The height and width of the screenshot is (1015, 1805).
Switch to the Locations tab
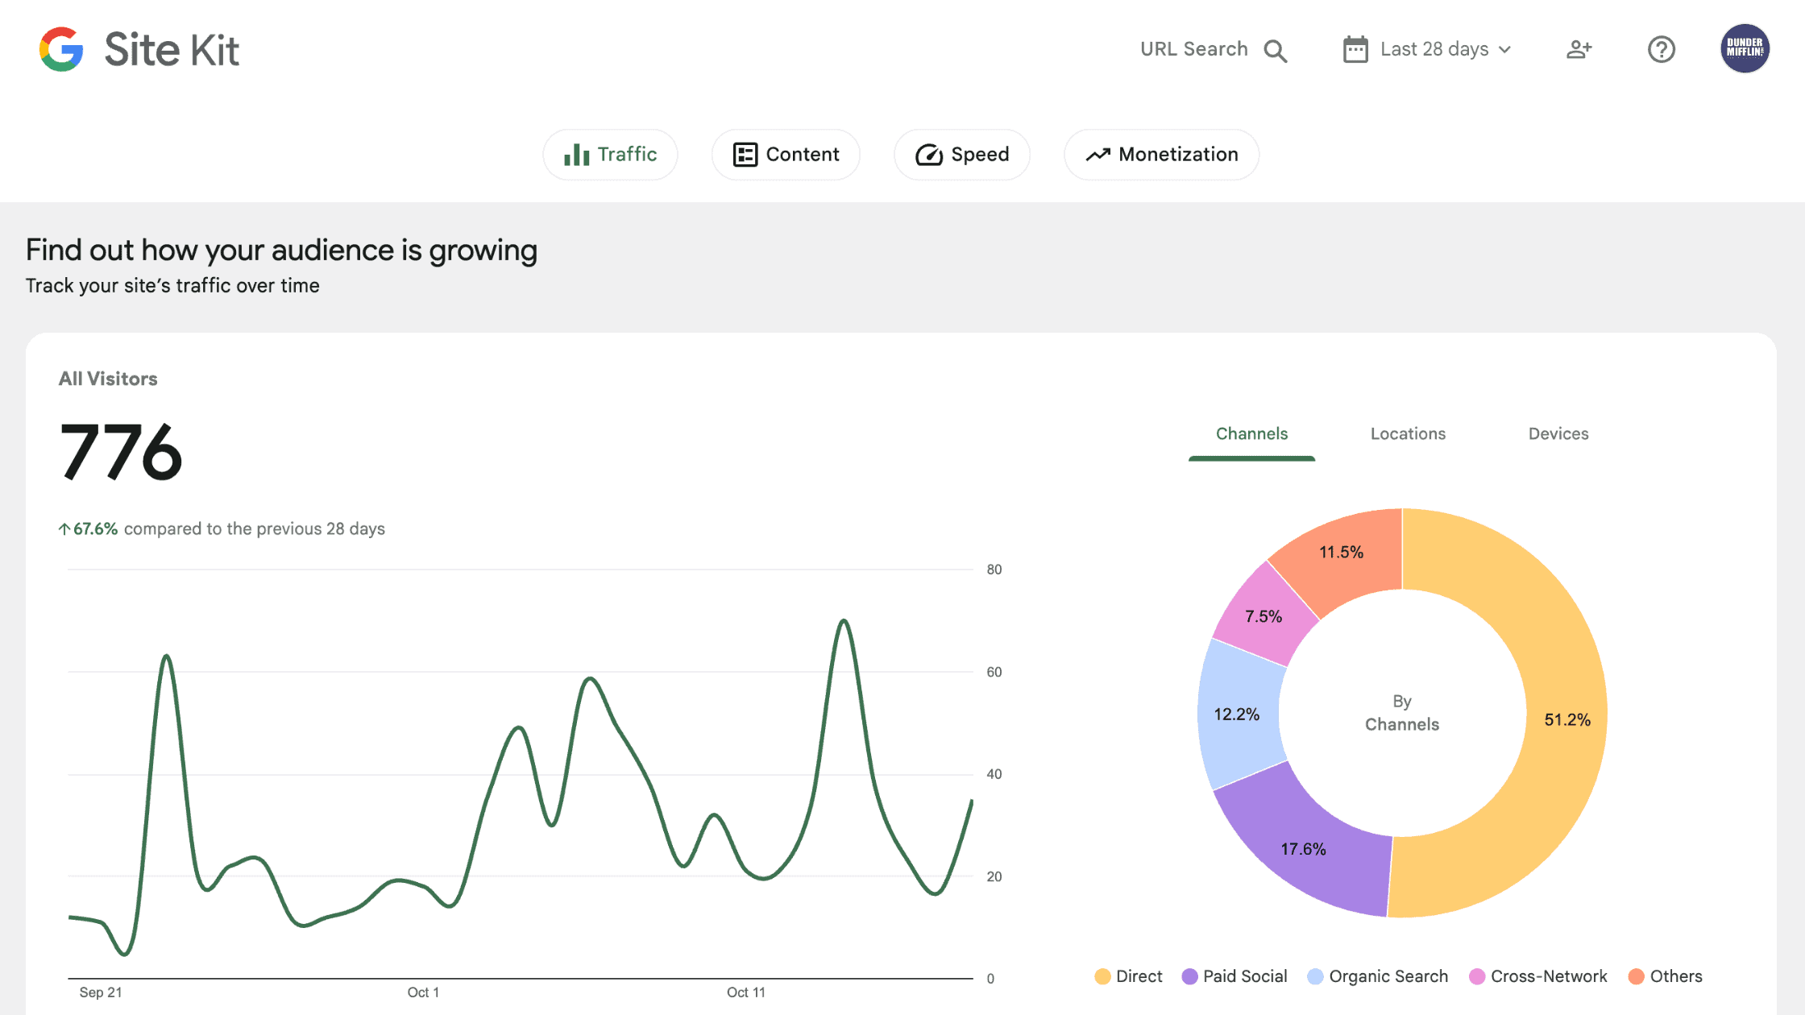click(1408, 433)
